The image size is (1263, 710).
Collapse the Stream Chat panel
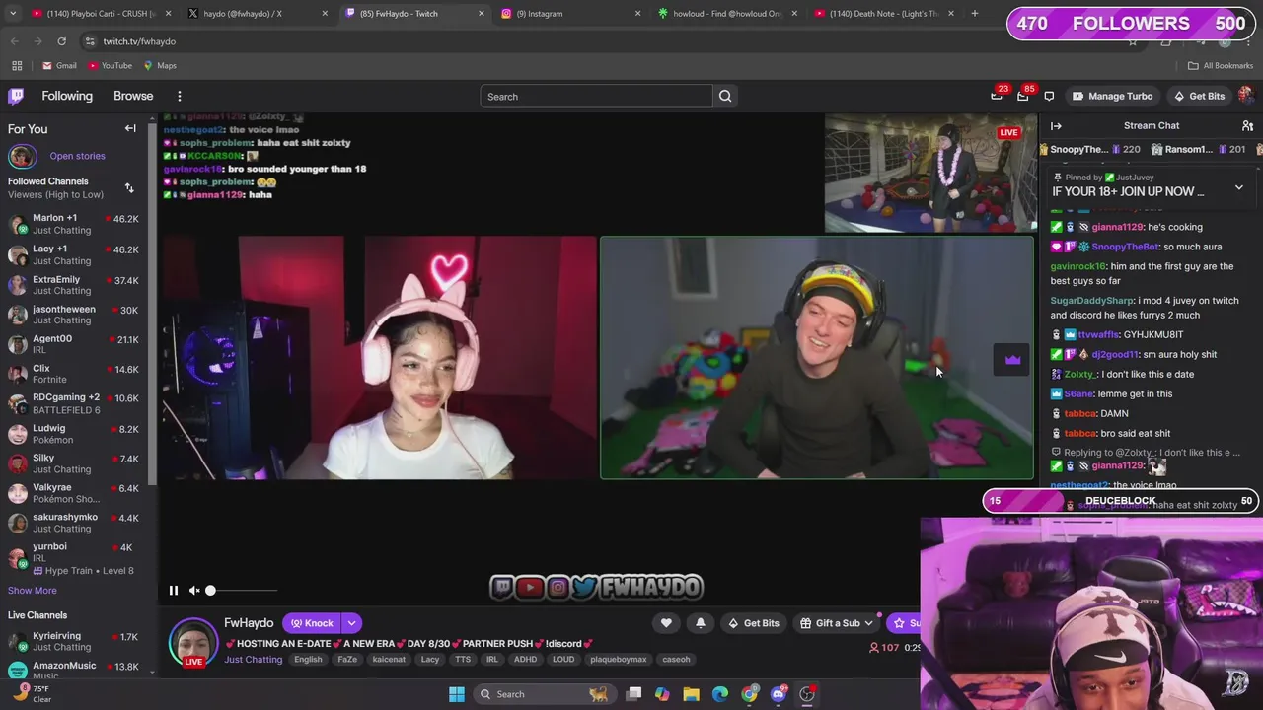pyautogui.click(x=1056, y=125)
